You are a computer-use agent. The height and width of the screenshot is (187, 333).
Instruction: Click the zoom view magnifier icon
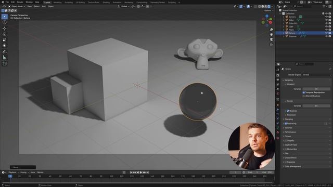click(x=271, y=30)
